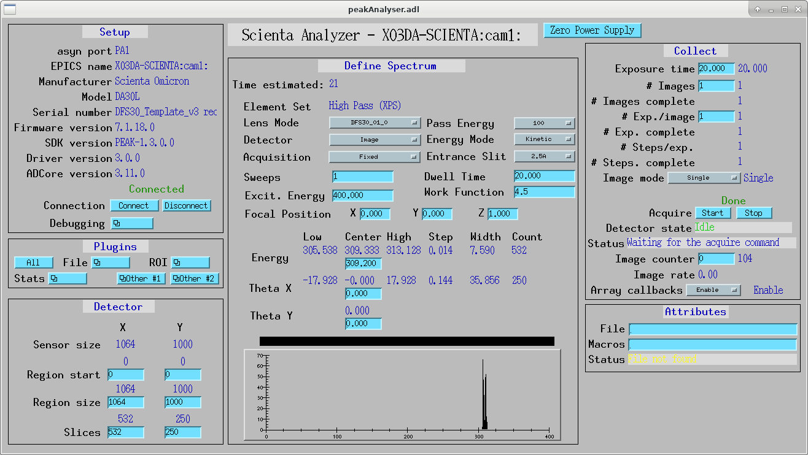Click the shade window title bar icon
Image resolution: width=808 pixels, height=455 pixels.
pos(758,9)
